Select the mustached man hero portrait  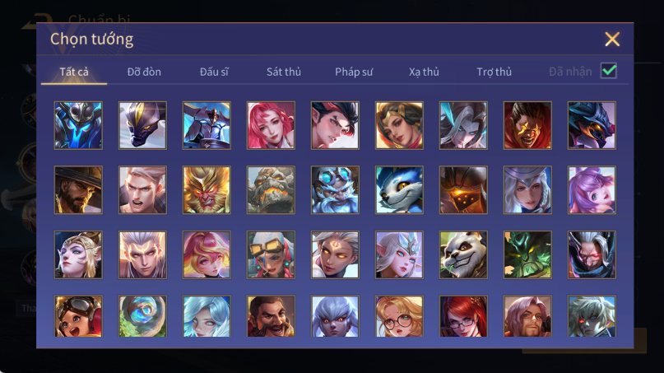[x=271, y=316]
